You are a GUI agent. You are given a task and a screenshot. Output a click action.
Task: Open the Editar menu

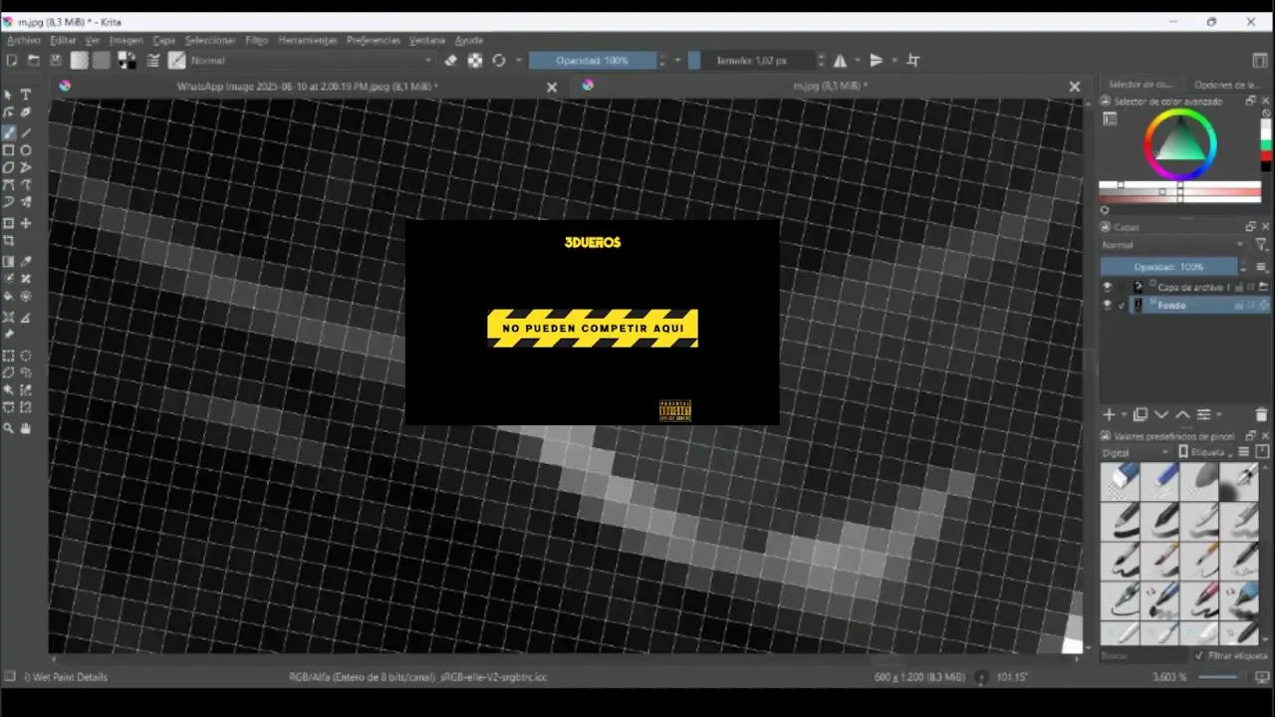tap(63, 40)
